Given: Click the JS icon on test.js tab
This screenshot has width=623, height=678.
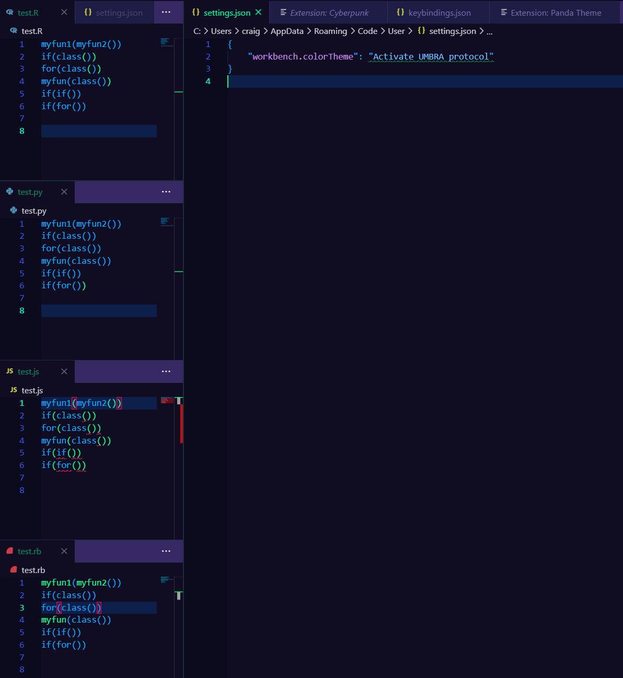Looking at the screenshot, I should (x=10, y=371).
